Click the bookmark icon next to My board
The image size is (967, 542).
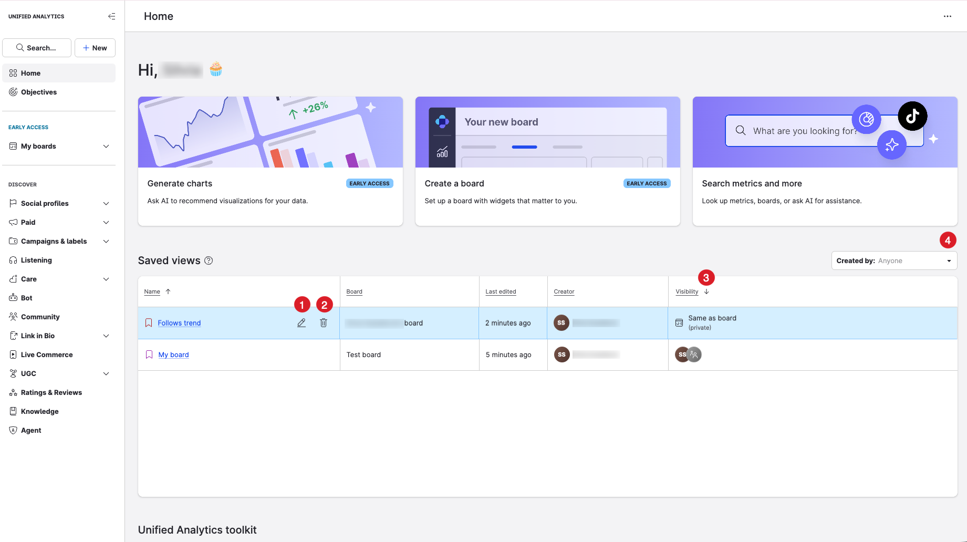tap(149, 355)
